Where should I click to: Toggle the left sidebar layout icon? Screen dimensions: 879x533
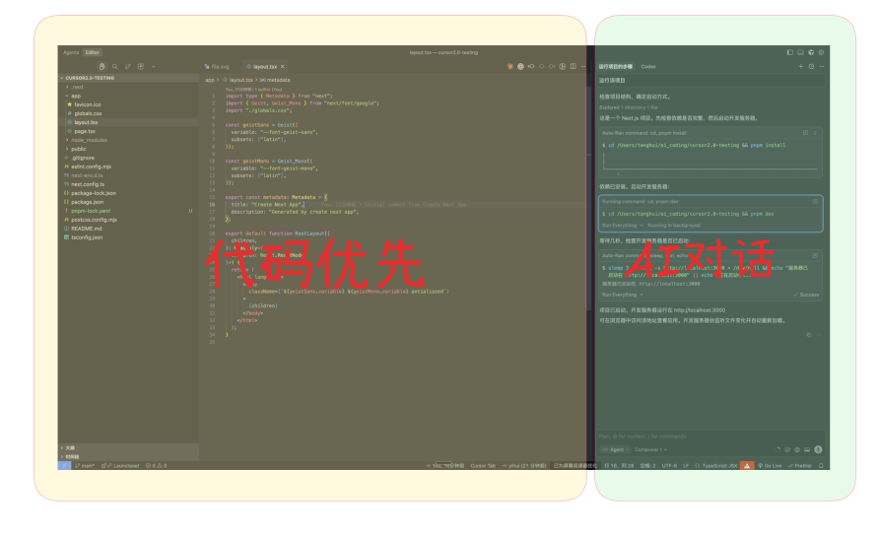pyautogui.click(x=789, y=51)
